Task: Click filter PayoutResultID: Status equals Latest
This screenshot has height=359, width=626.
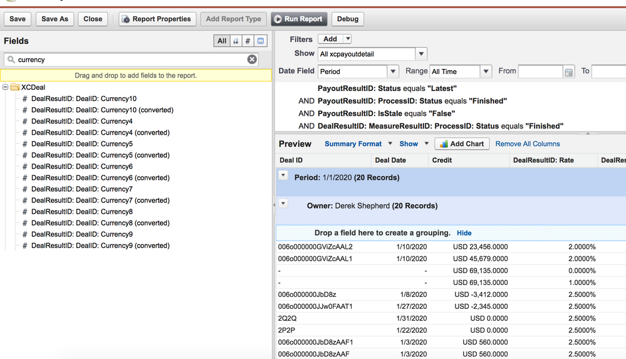Action: point(387,88)
